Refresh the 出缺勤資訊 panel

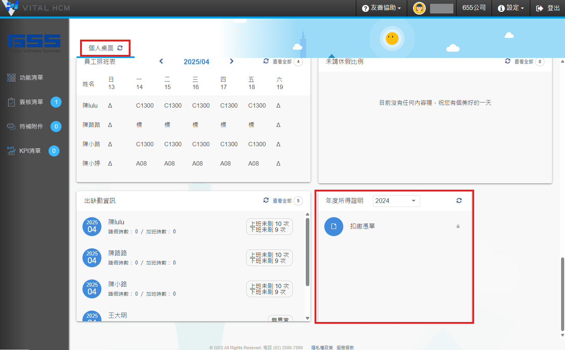266,201
